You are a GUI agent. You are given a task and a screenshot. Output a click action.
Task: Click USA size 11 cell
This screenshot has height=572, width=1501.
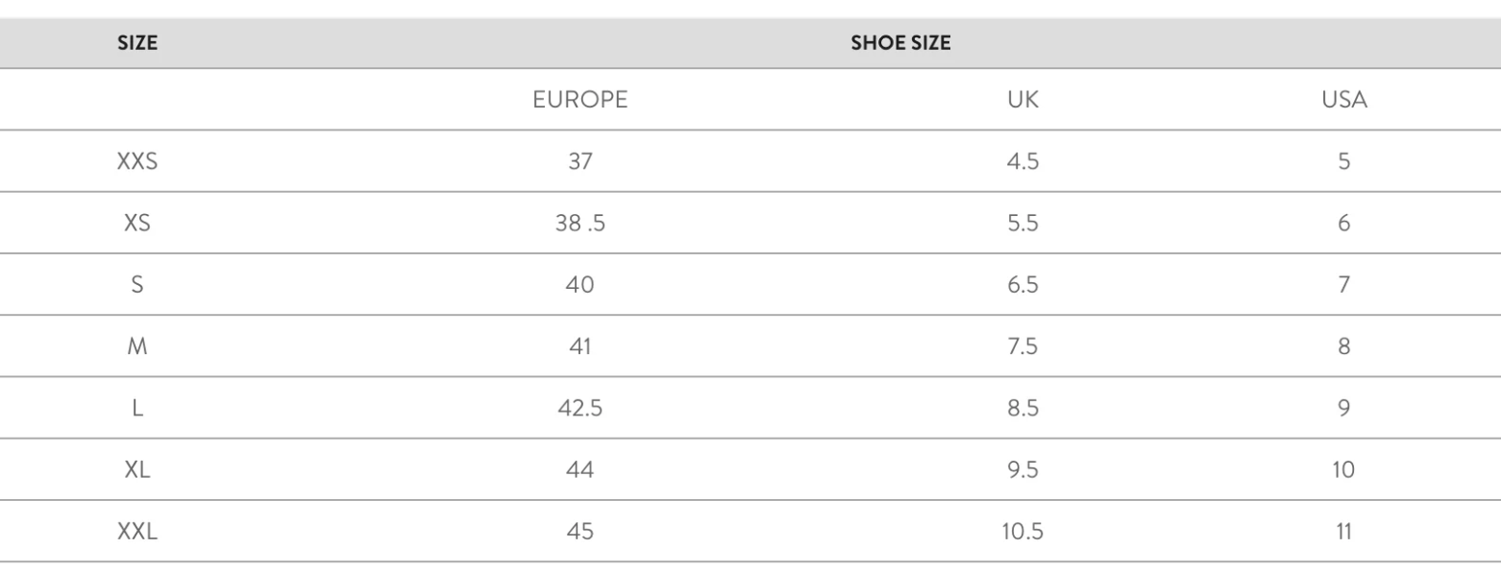point(1344,531)
